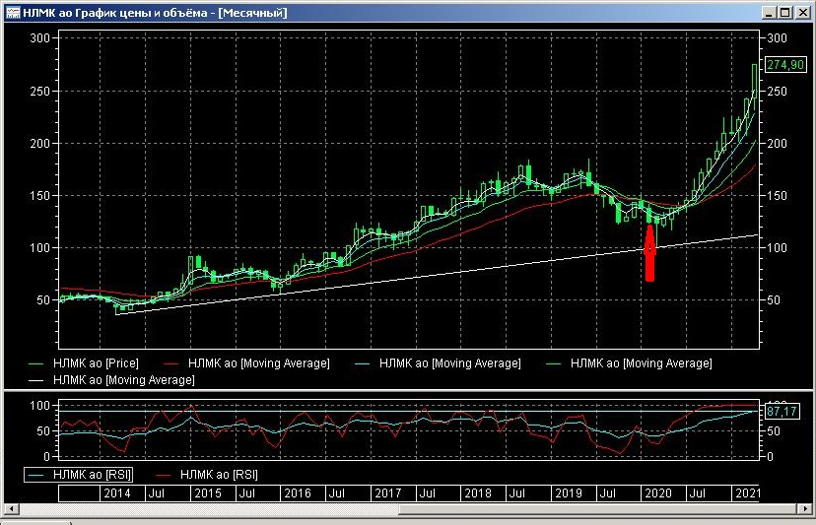Select the НЛМК ао [Price] legend entry

(83, 363)
